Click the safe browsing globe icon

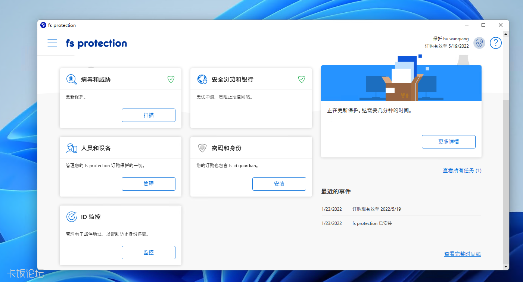(203, 79)
